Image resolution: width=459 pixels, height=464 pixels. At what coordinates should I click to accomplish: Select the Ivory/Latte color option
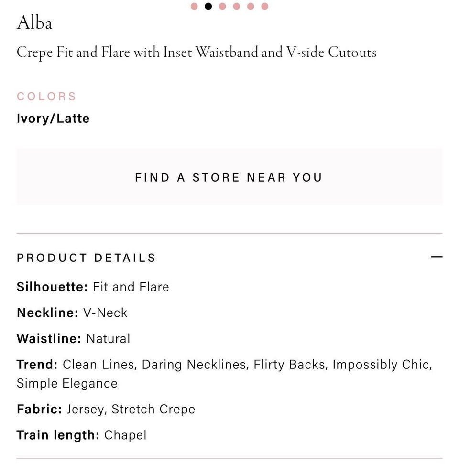click(x=53, y=119)
